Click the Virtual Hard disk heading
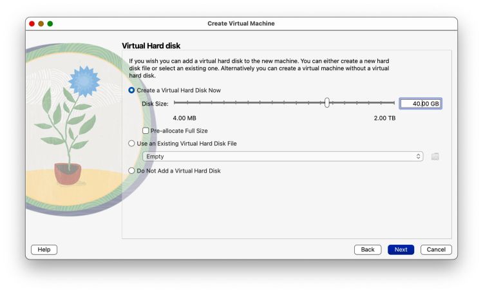 point(151,46)
